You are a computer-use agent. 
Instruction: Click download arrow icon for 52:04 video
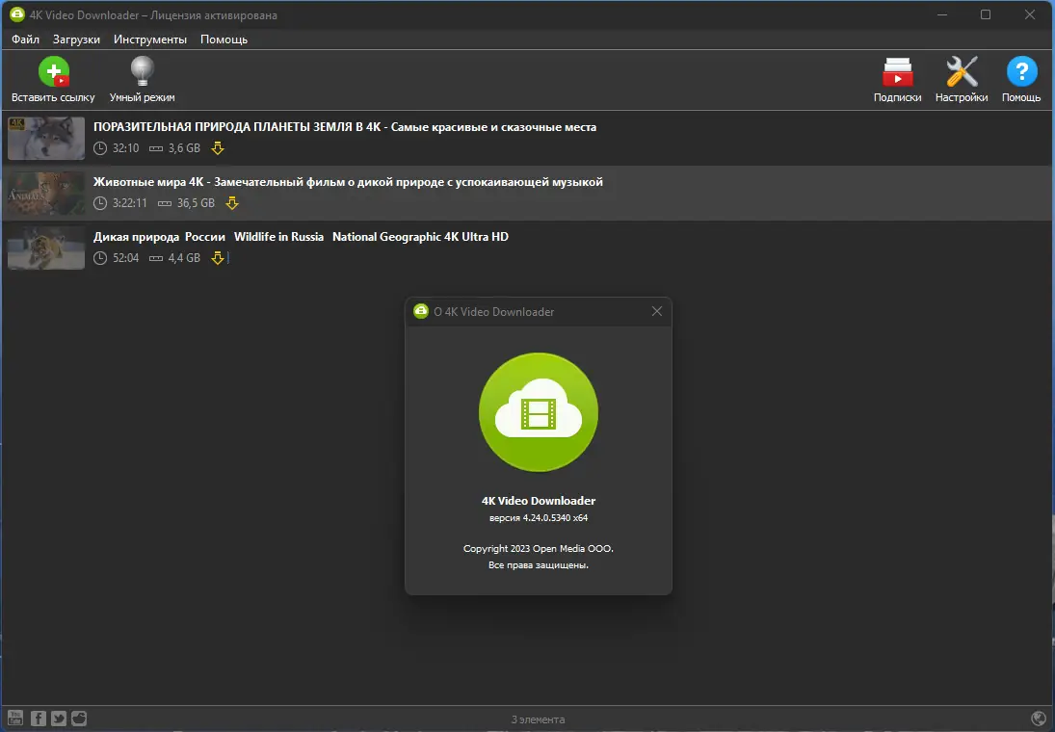click(218, 258)
